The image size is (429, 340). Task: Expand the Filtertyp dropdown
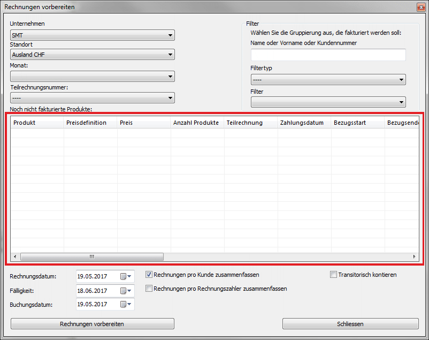(x=328, y=80)
